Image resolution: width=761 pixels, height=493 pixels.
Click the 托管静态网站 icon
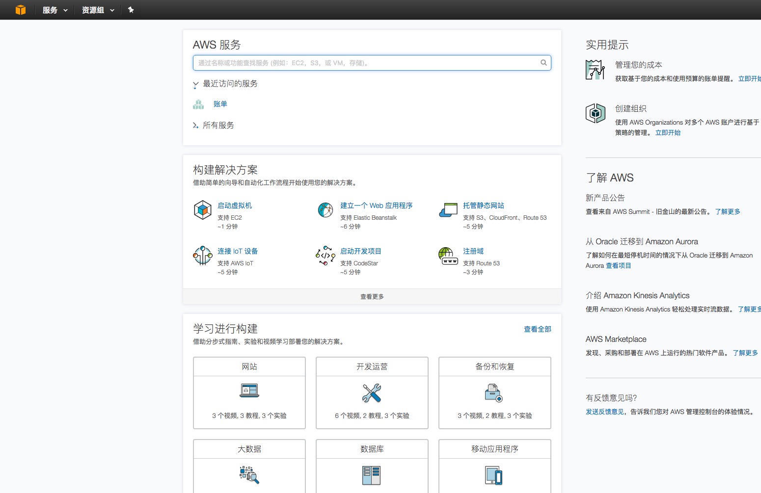click(x=448, y=210)
